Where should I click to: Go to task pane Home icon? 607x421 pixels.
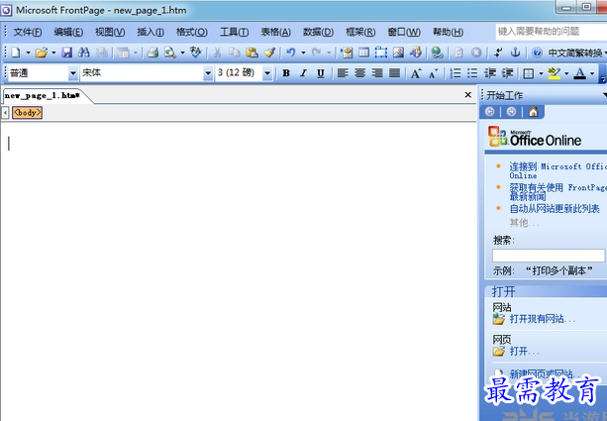coord(533,112)
